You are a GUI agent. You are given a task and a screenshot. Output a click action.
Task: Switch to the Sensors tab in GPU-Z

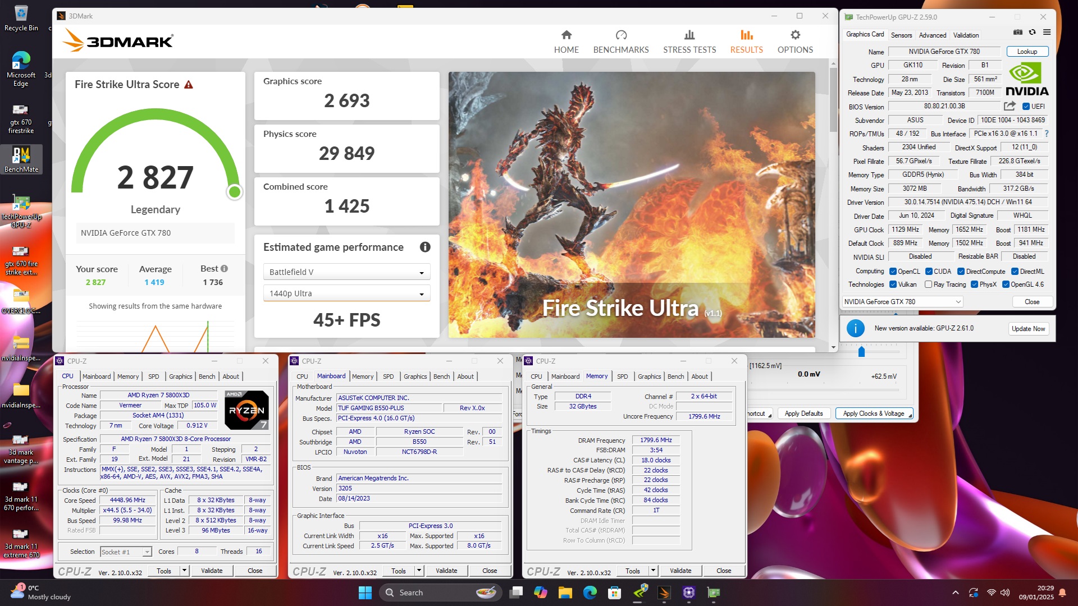point(901,35)
